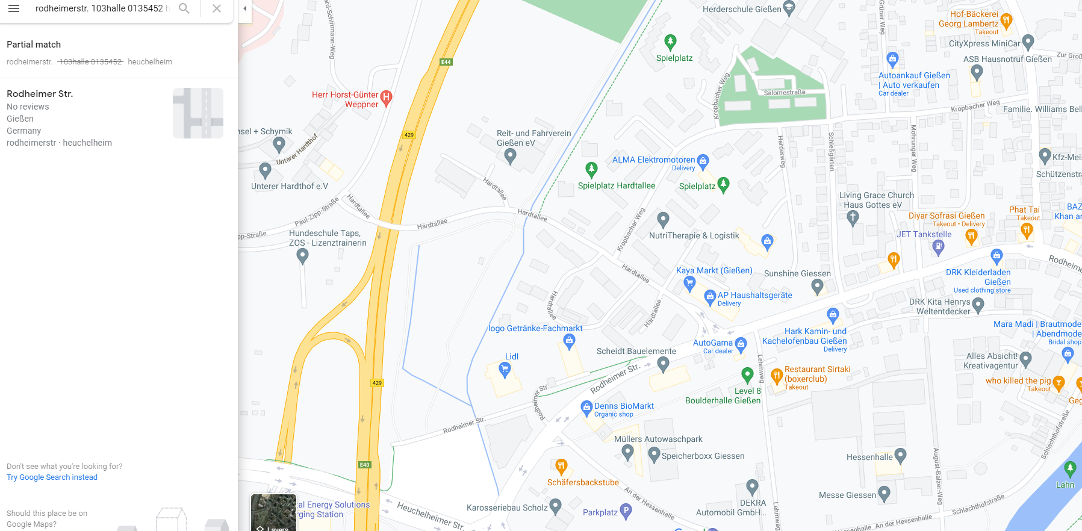Clear the search with X icon
The image size is (1082, 531).
tap(217, 8)
